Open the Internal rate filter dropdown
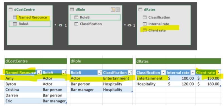This screenshot has width=224, height=106. [x=193, y=73]
